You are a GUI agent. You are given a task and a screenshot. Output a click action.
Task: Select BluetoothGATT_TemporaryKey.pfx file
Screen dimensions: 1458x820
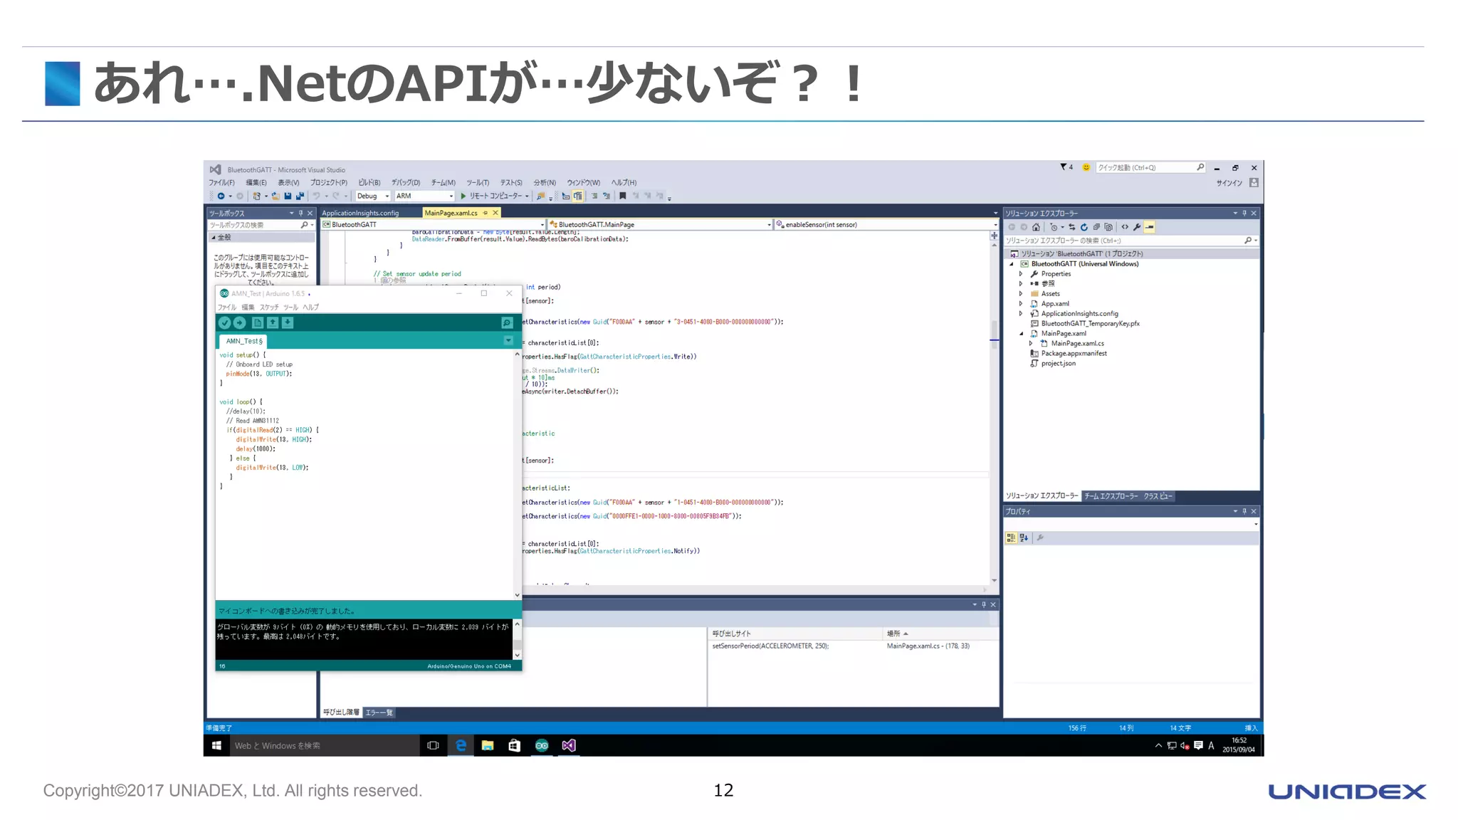click(1090, 324)
